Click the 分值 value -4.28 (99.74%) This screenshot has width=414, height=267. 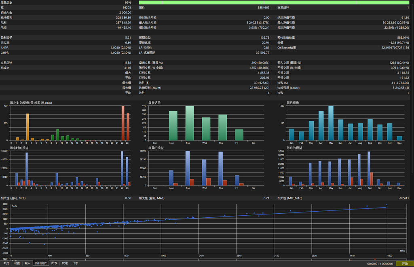pyautogui.click(x=399, y=43)
